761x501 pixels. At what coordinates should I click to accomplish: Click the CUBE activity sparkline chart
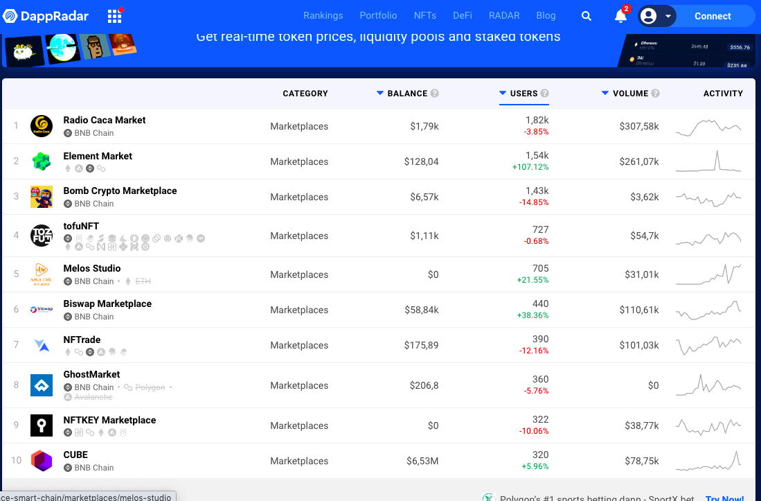(708, 462)
